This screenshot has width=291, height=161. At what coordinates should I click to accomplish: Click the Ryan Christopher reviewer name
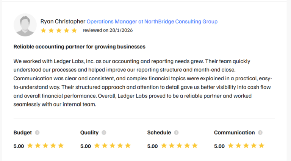click(63, 22)
